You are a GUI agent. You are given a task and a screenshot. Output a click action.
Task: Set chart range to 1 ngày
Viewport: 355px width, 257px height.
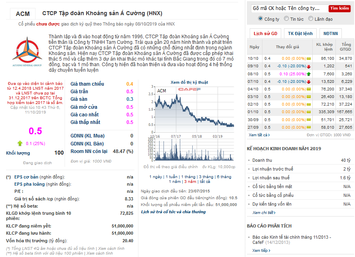click(156, 177)
